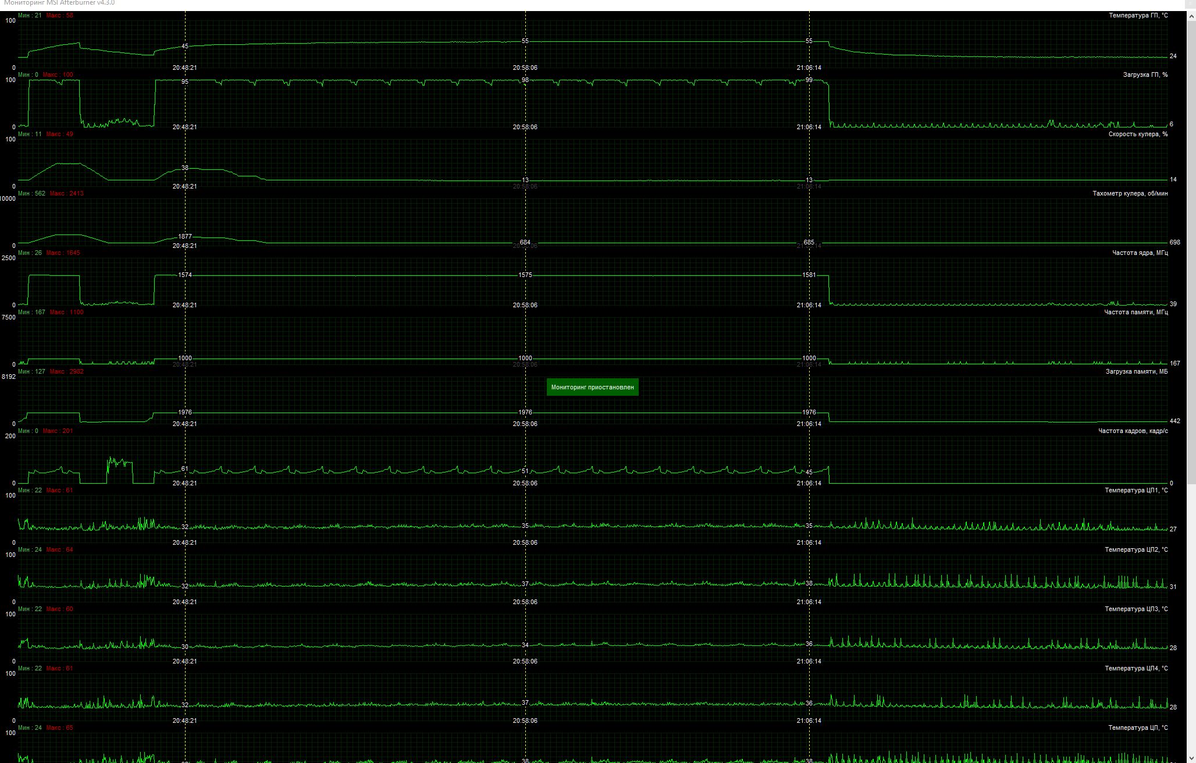Viewport: 1196px width, 763px height.
Task: Click the 'Частота кадров, кадр/с' graph label
Action: point(1133,431)
